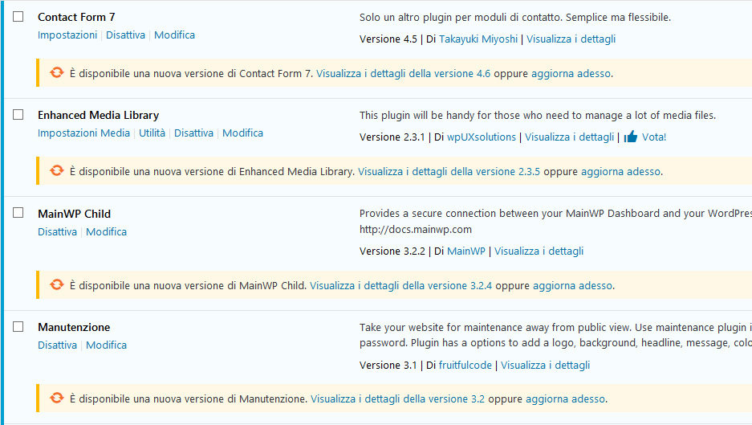Click Disattiva under Manutenzione

(58, 345)
